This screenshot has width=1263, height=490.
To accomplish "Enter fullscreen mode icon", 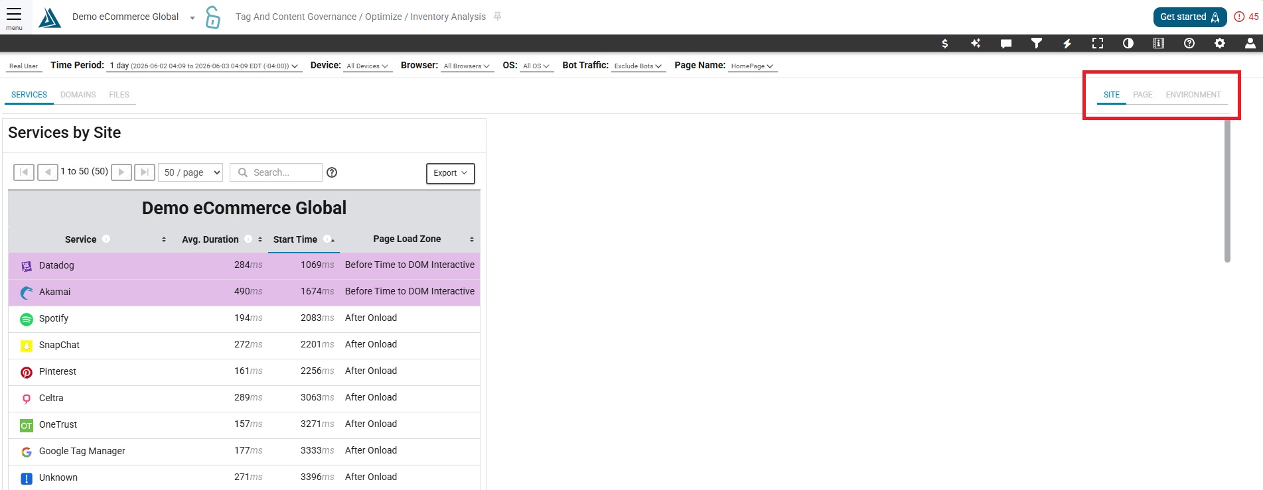I will [1098, 43].
